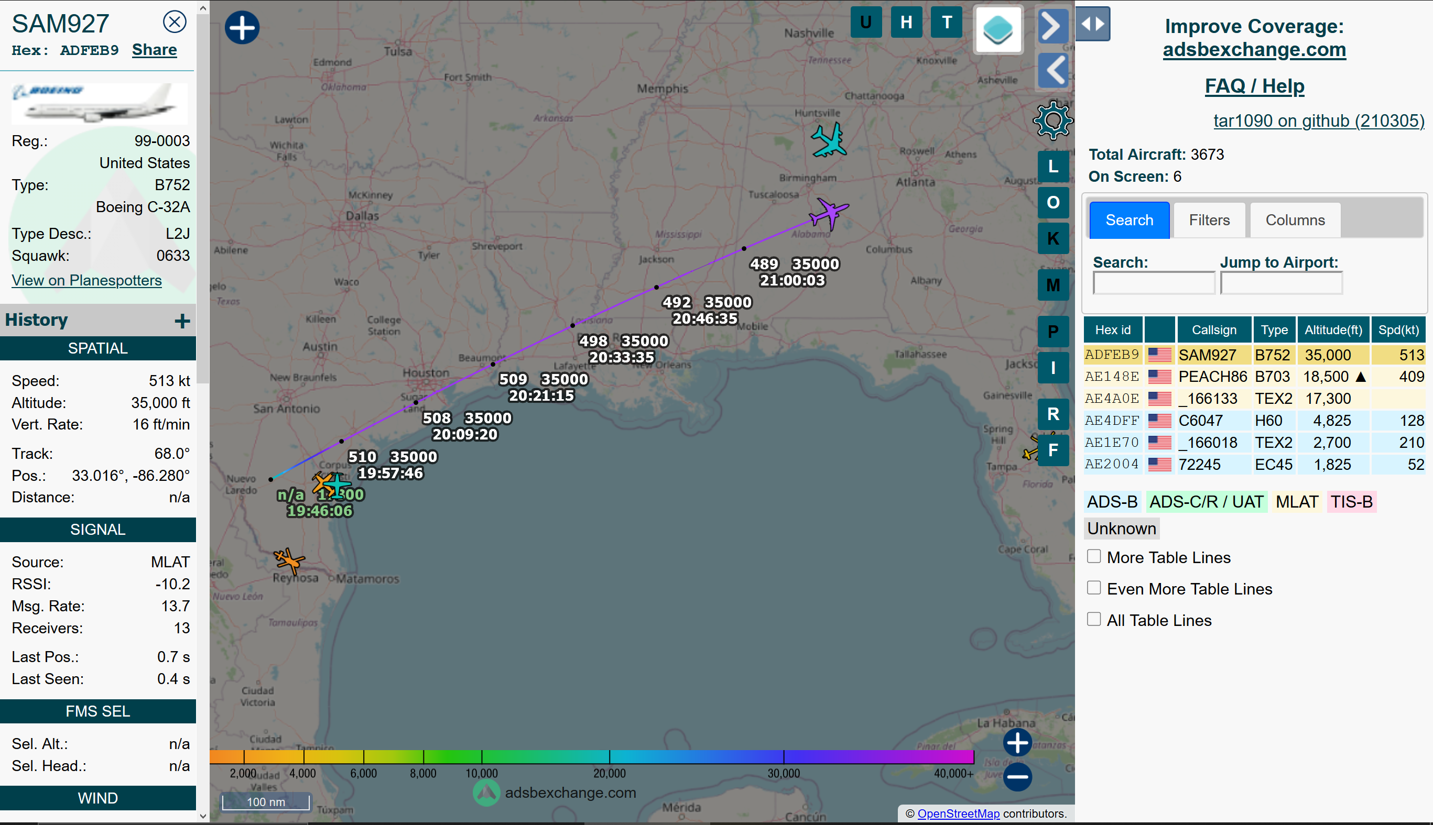Switch to the Filters tab

(1209, 220)
